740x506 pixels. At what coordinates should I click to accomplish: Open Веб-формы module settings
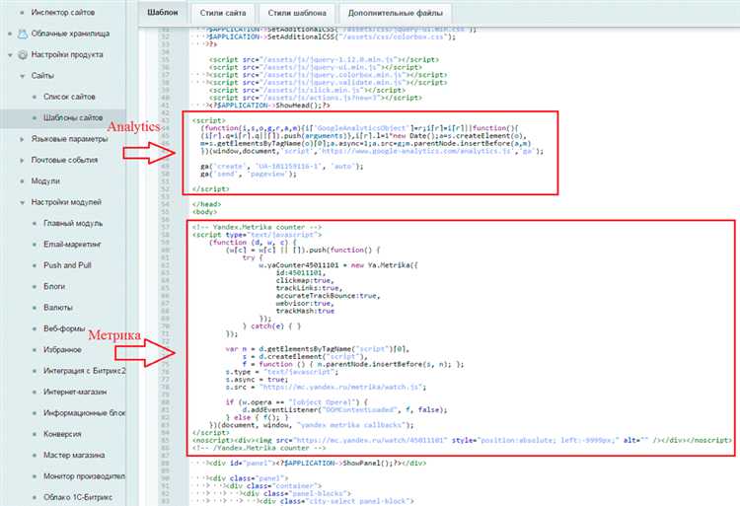point(64,328)
